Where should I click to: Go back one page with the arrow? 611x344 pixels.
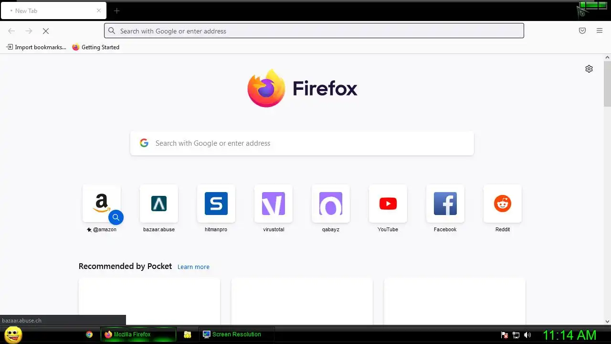11,31
